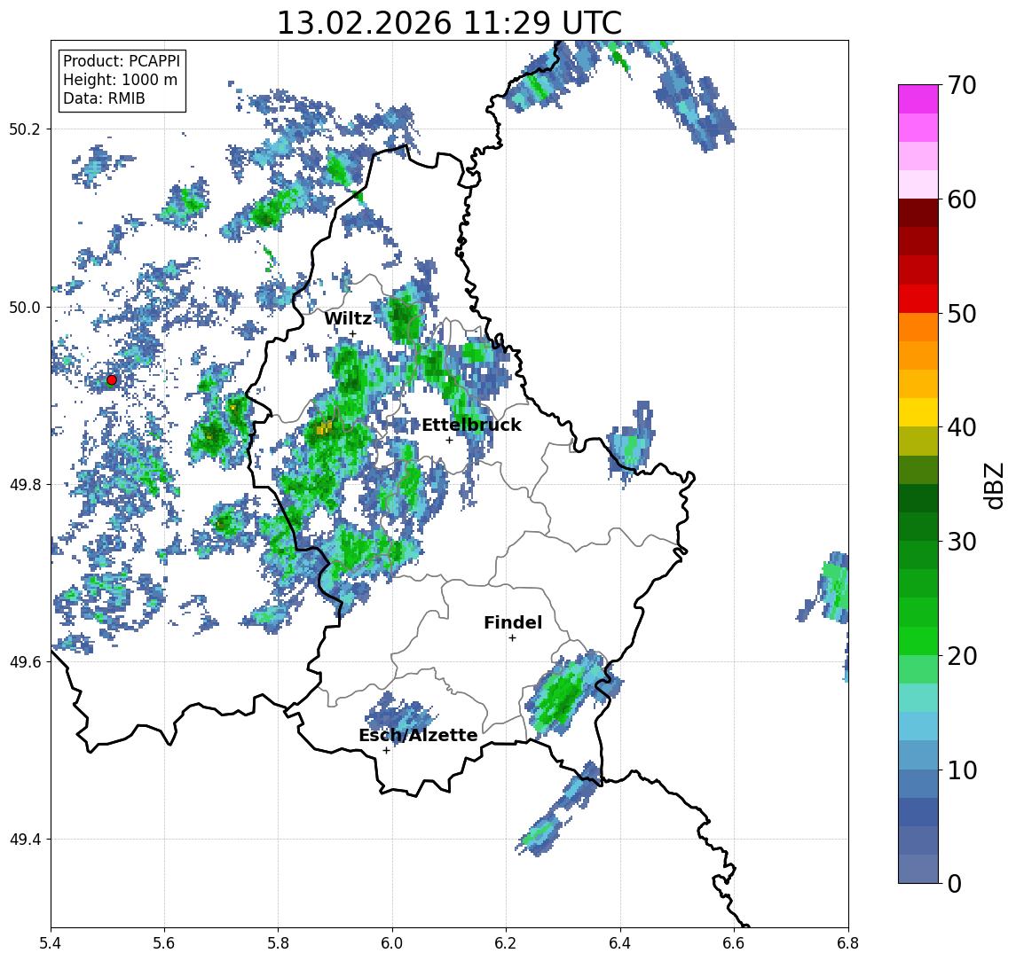Click the yellow high-reflectivity cell west of Ettelbruck

point(324,427)
